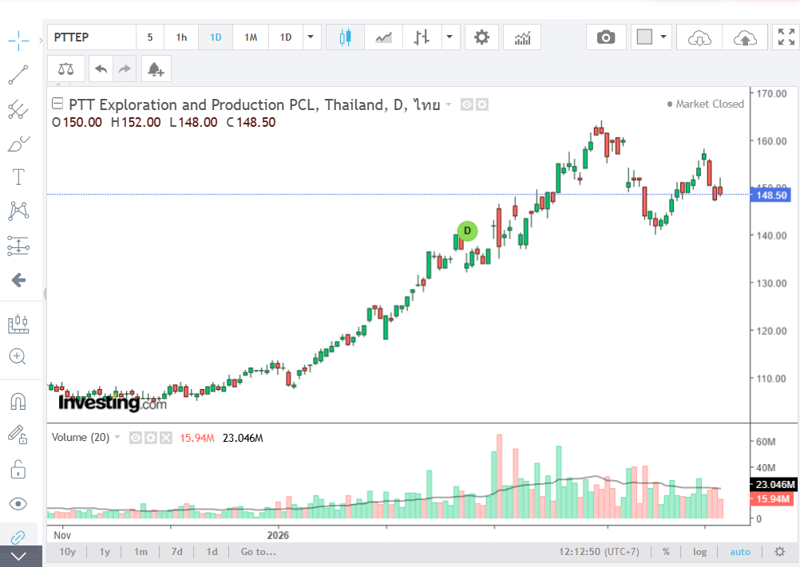Open Volume indicator settings gear
This screenshot has width=800, height=567.
click(x=151, y=438)
